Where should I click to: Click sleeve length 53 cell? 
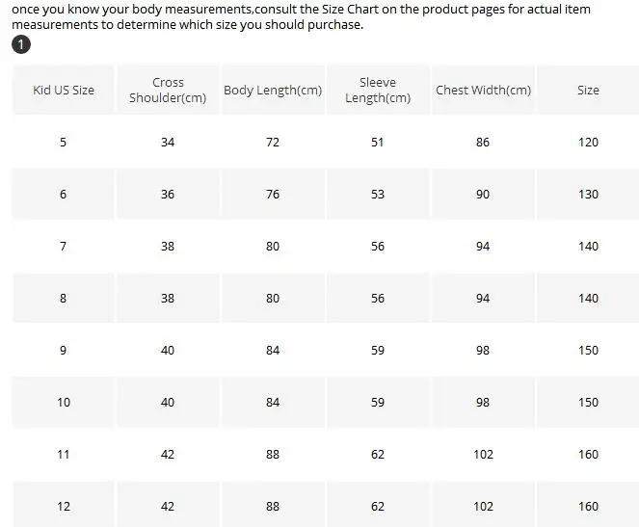click(x=378, y=194)
